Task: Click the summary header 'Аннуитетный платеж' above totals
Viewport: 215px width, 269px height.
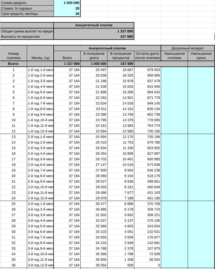Action: 94,25
